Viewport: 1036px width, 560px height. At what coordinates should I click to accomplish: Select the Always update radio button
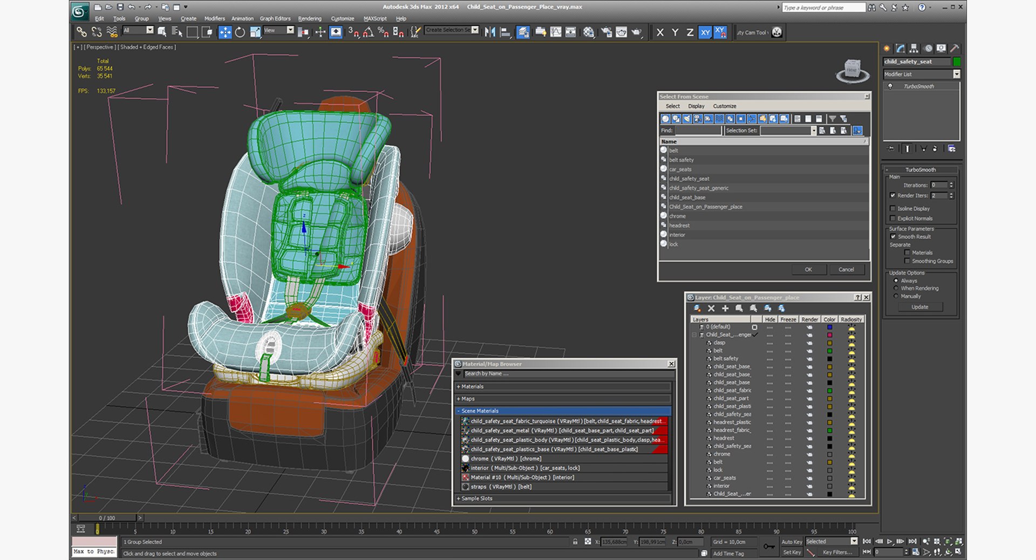pyautogui.click(x=896, y=281)
